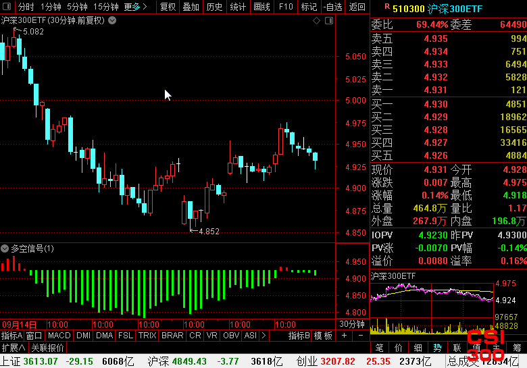Switch indicator to DMI

point(83,336)
